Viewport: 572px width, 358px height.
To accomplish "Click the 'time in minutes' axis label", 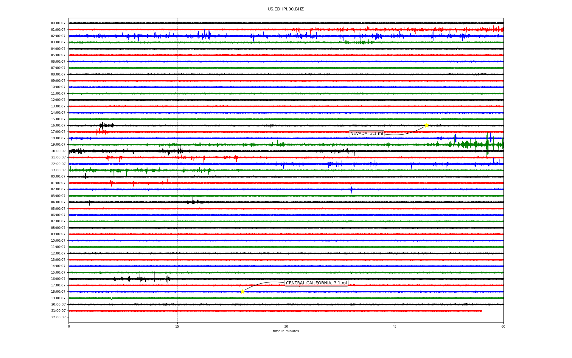I will 285,331.
